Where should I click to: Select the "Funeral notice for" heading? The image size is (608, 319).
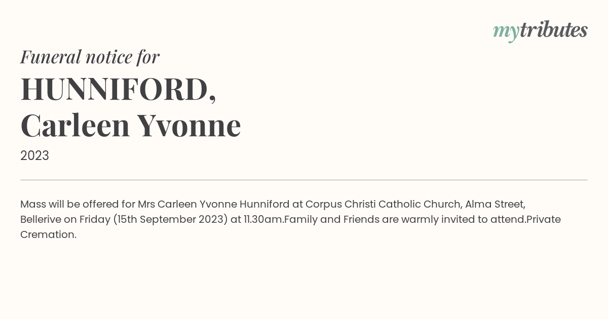pos(90,57)
